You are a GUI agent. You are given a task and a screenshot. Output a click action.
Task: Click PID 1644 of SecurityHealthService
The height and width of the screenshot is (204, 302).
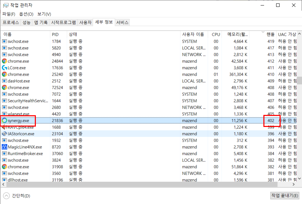[56, 101]
